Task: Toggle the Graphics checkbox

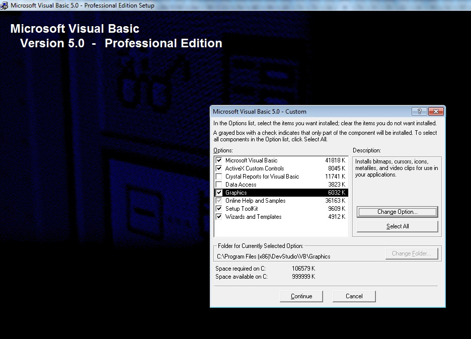Action: [x=219, y=193]
